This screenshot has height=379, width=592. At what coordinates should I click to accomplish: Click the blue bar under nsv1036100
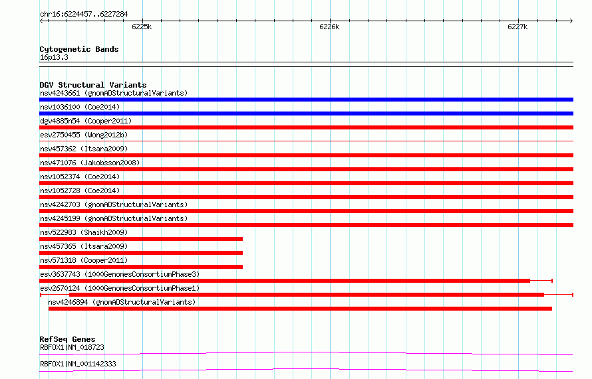pos(306,114)
